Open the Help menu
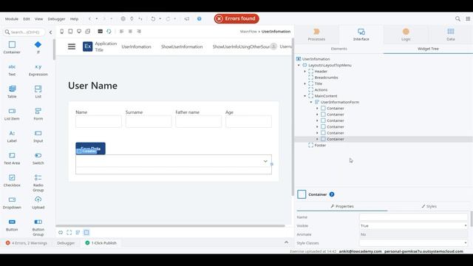 74,18
